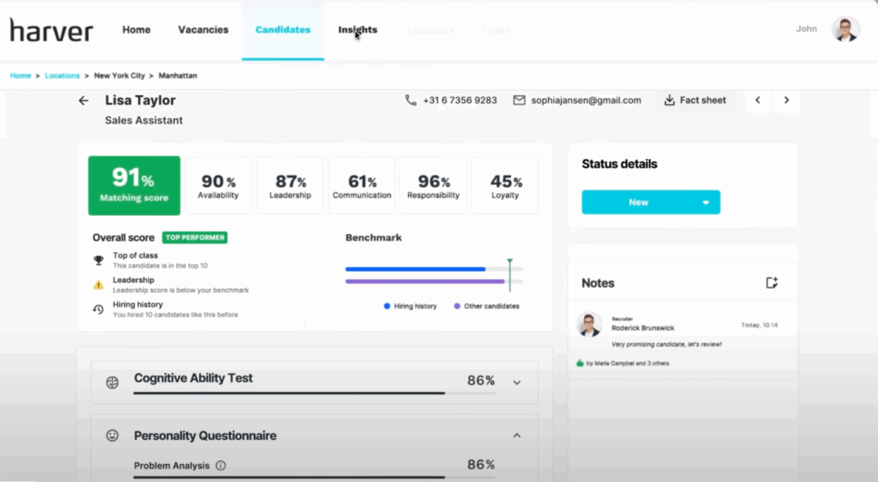Click the add note icon in Notes

coord(771,283)
